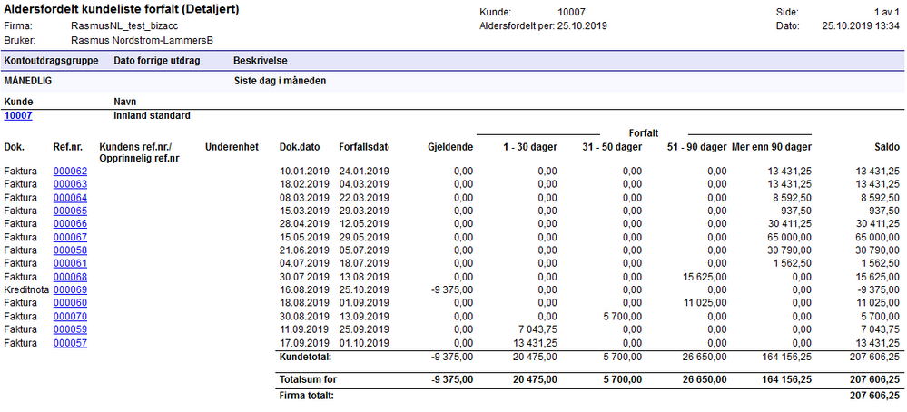Click the 'Beskrivelse' column header

(x=261, y=61)
